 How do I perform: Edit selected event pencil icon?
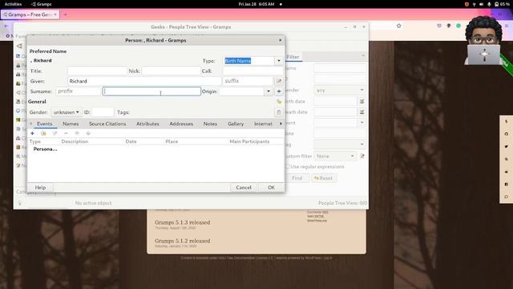[x=55, y=133]
